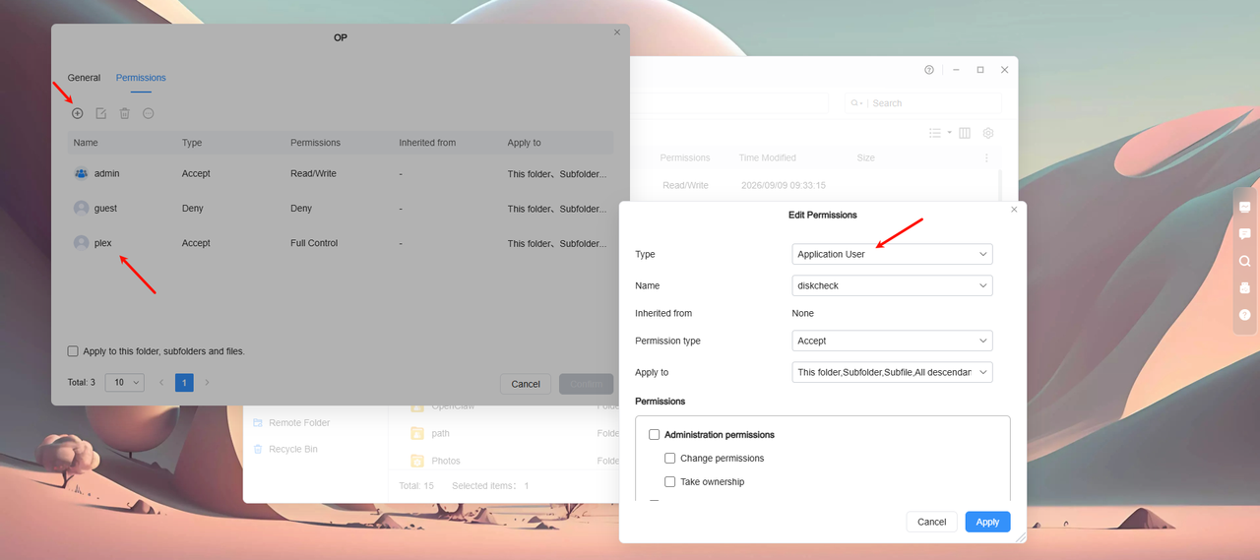1260x560 pixels.
Task: Click the Read/Write cell in admin row
Action: [313, 173]
